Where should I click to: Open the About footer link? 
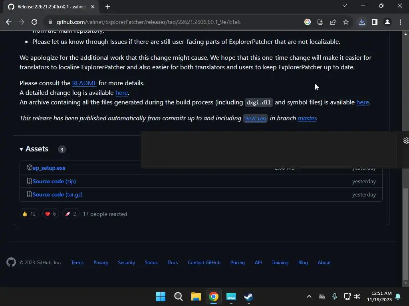[x=324, y=263]
